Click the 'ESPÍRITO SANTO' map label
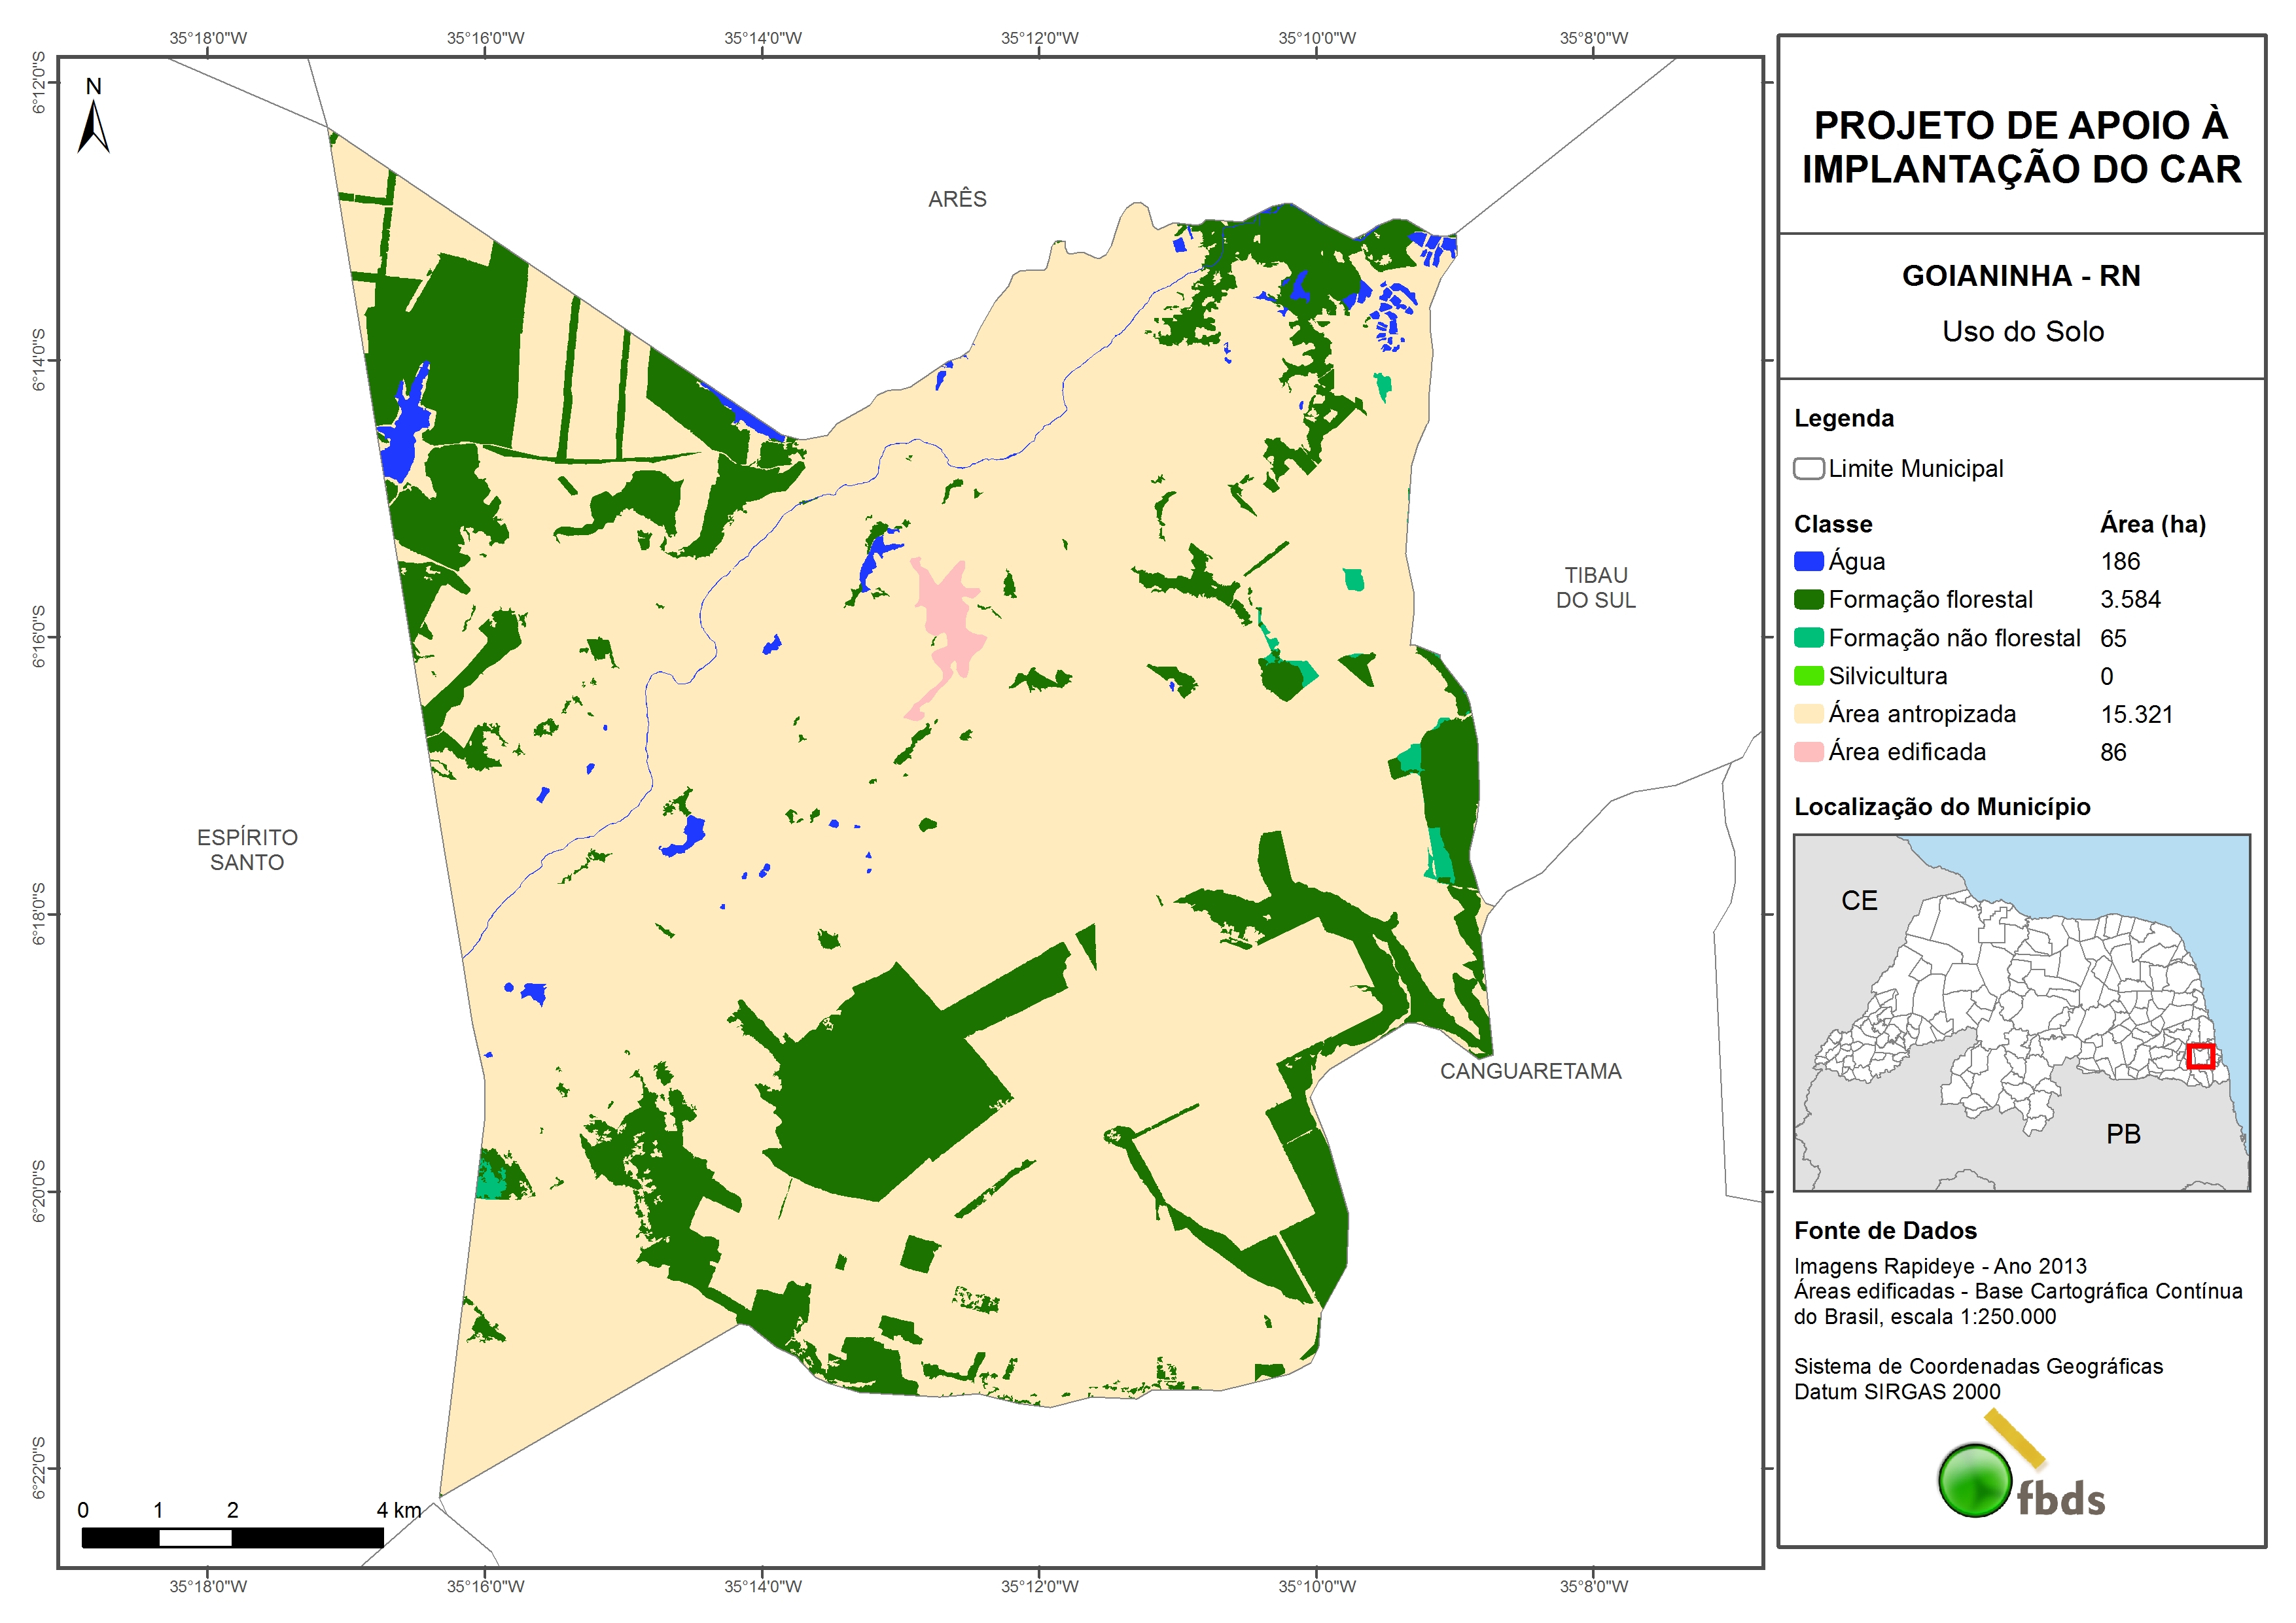The height and width of the screenshot is (1623, 2296). coord(247,850)
